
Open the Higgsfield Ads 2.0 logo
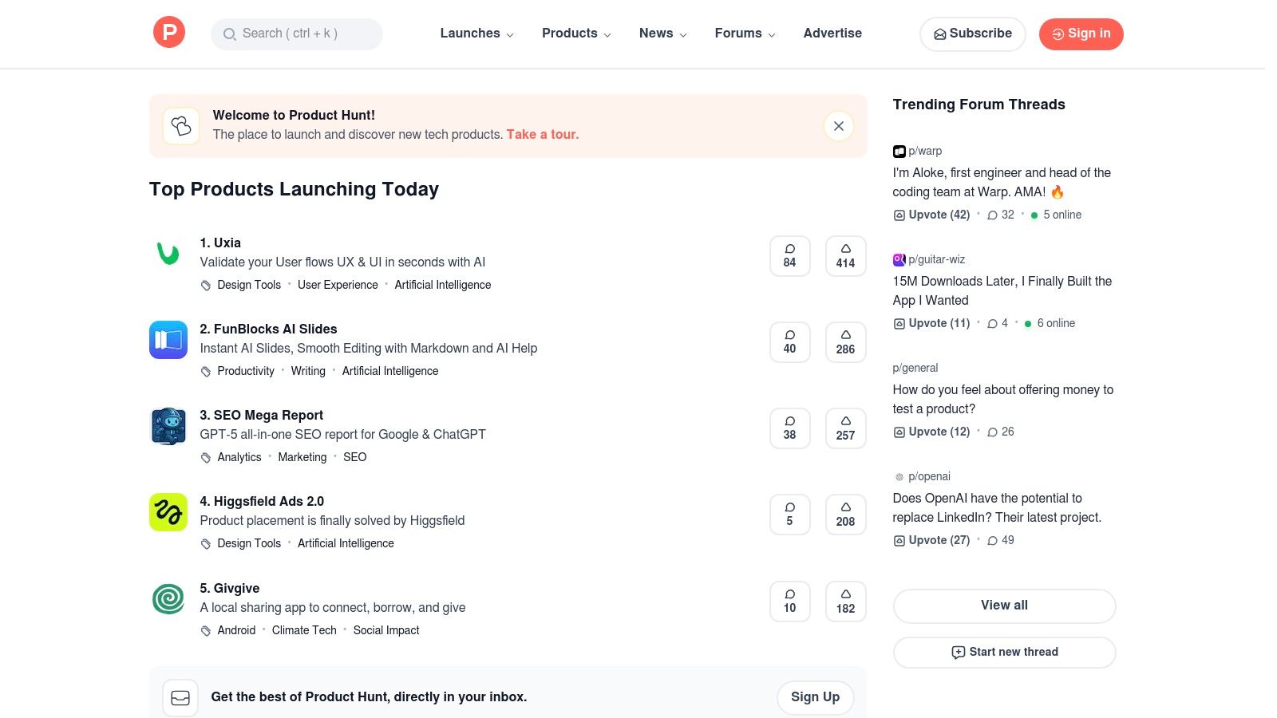(168, 512)
